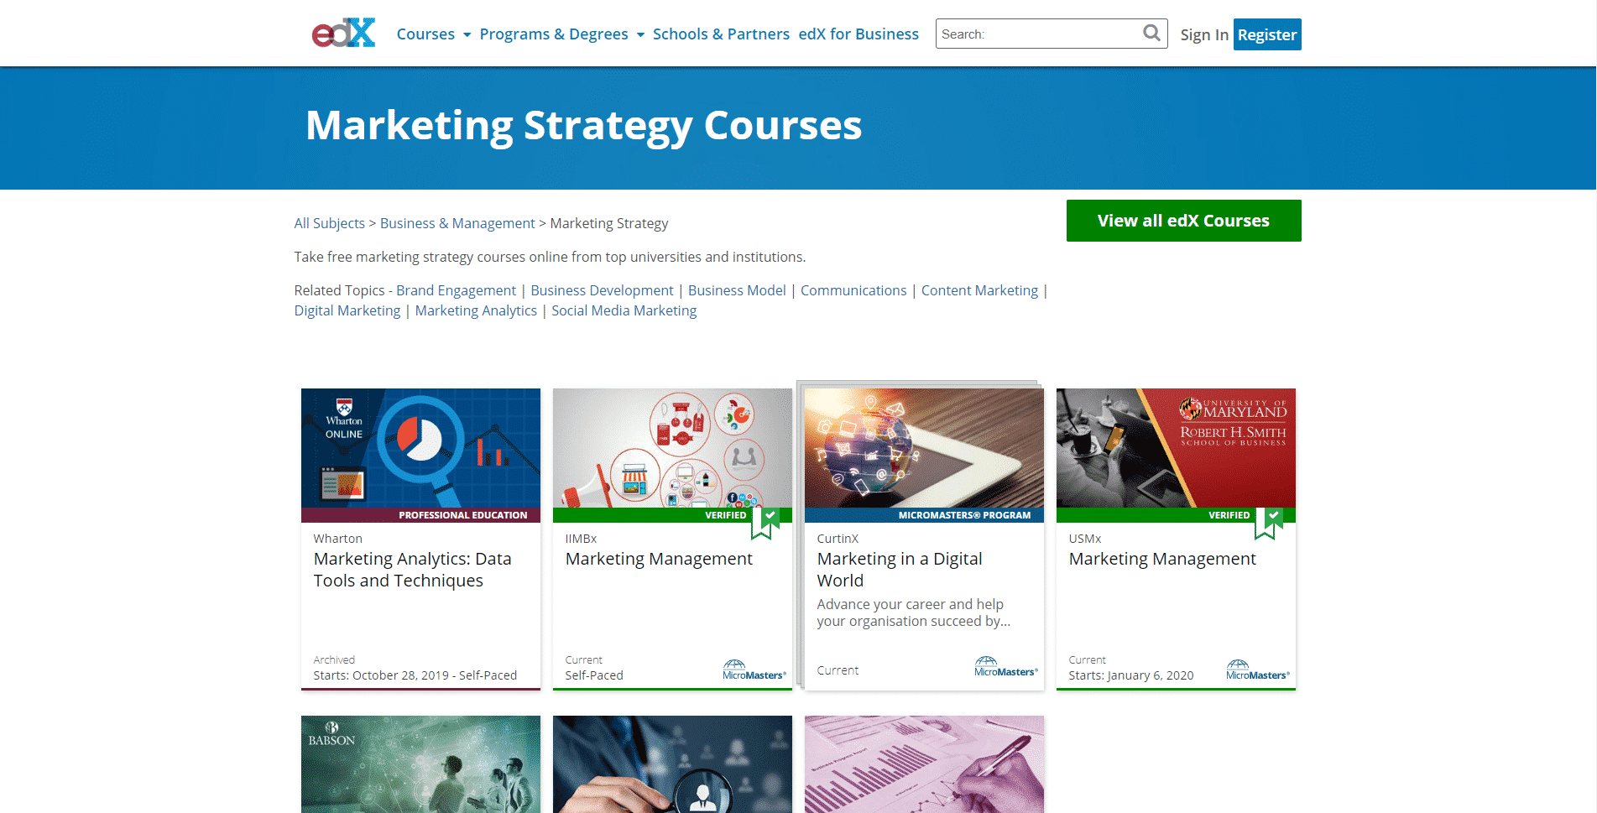The height and width of the screenshot is (813, 1597).
Task: Click the IIMBx course thumbnail image
Action: point(672,448)
